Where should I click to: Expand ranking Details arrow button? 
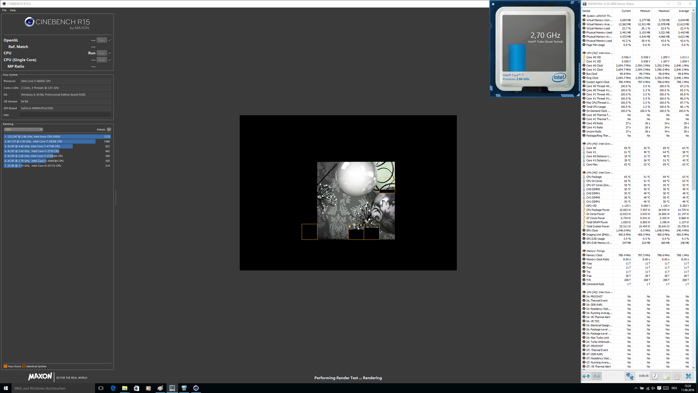tap(109, 130)
